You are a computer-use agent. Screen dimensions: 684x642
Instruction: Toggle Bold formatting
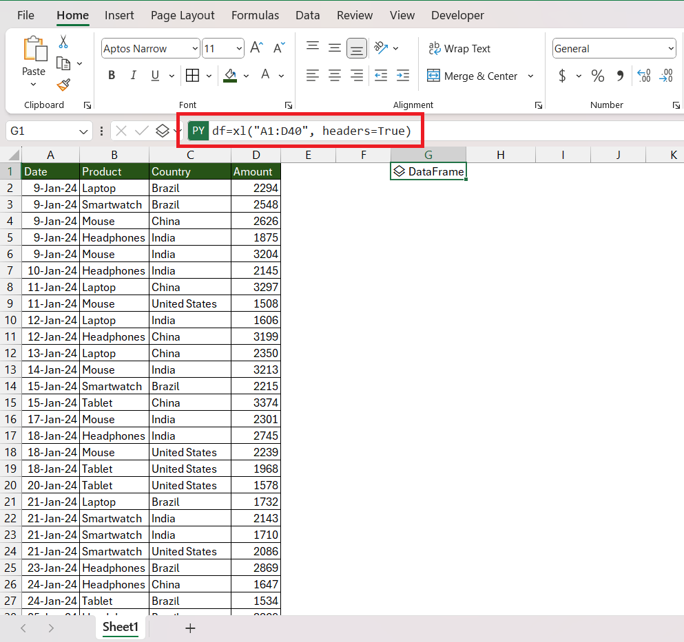(112, 76)
